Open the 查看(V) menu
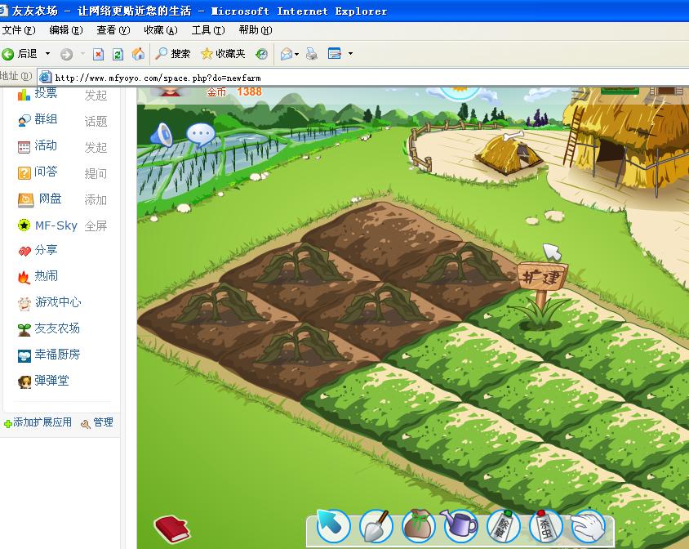The width and height of the screenshot is (689, 549). click(x=113, y=30)
